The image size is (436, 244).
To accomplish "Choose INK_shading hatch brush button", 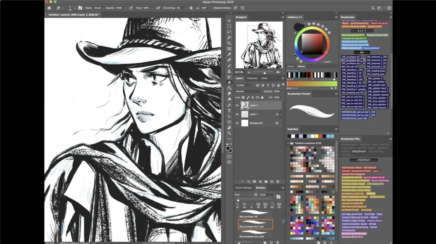I will 376,71.
